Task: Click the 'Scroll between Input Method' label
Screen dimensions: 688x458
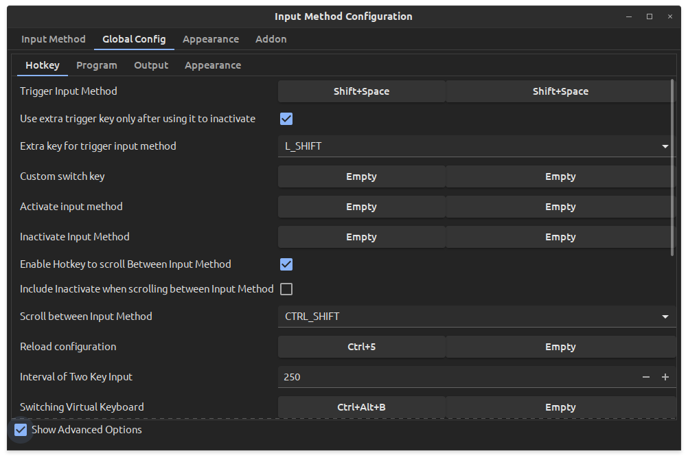Action: [86, 317]
